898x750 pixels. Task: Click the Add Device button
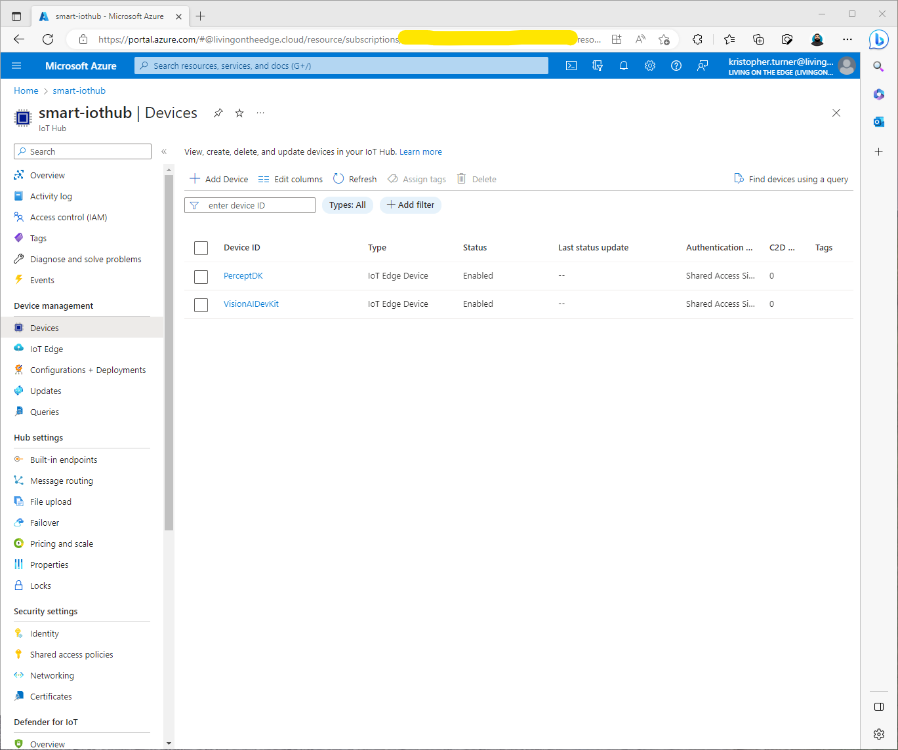[219, 179]
